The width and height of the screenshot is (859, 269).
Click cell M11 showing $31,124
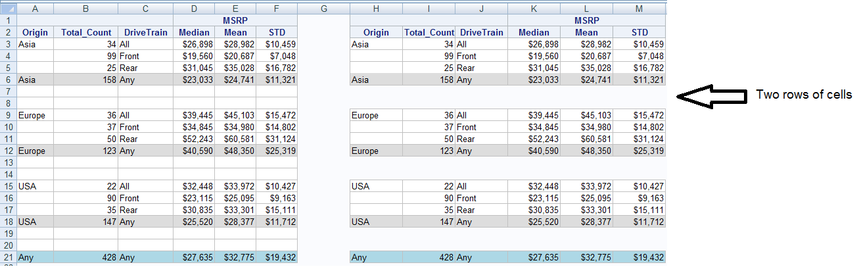pos(639,139)
